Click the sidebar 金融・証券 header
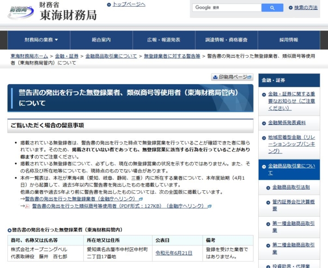 pyautogui.click(x=289, y=80)
